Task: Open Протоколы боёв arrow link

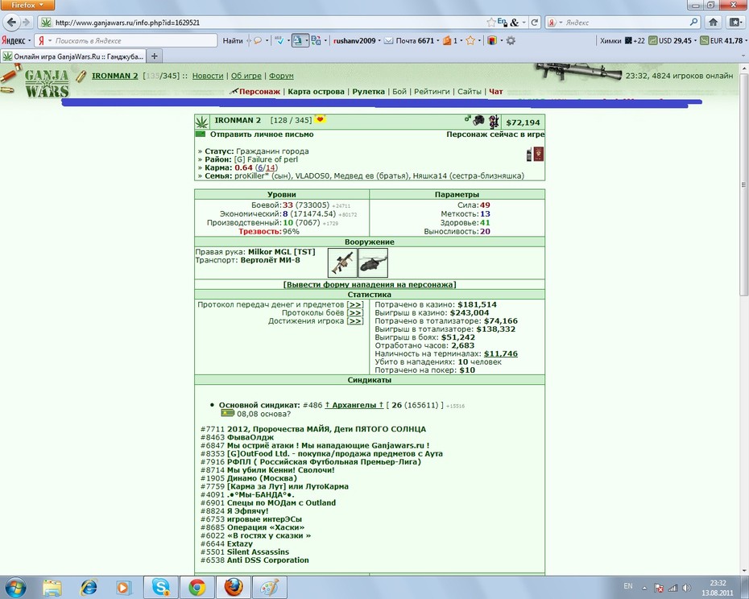Action: coord(355,312)
